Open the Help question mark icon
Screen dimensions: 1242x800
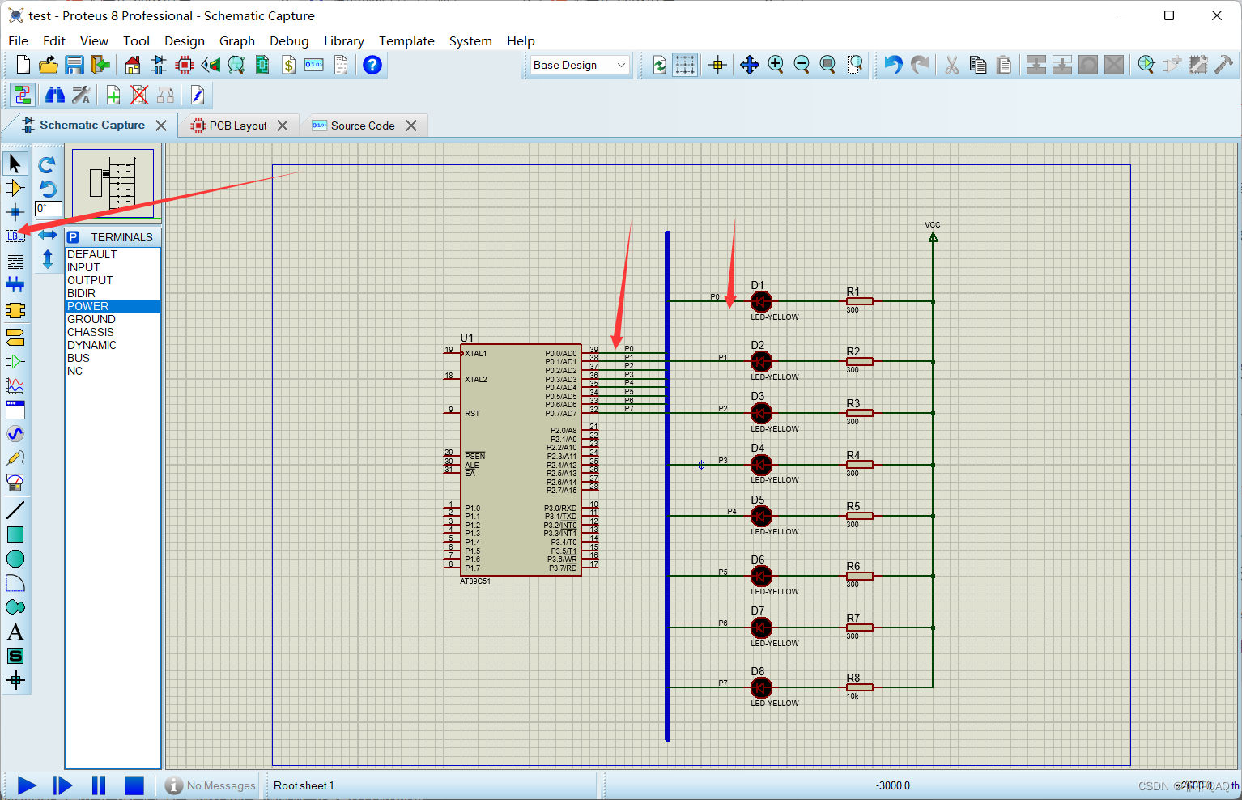(x=372, y=65)
